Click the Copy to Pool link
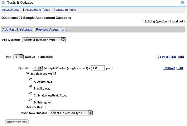 tap(167, 57)
